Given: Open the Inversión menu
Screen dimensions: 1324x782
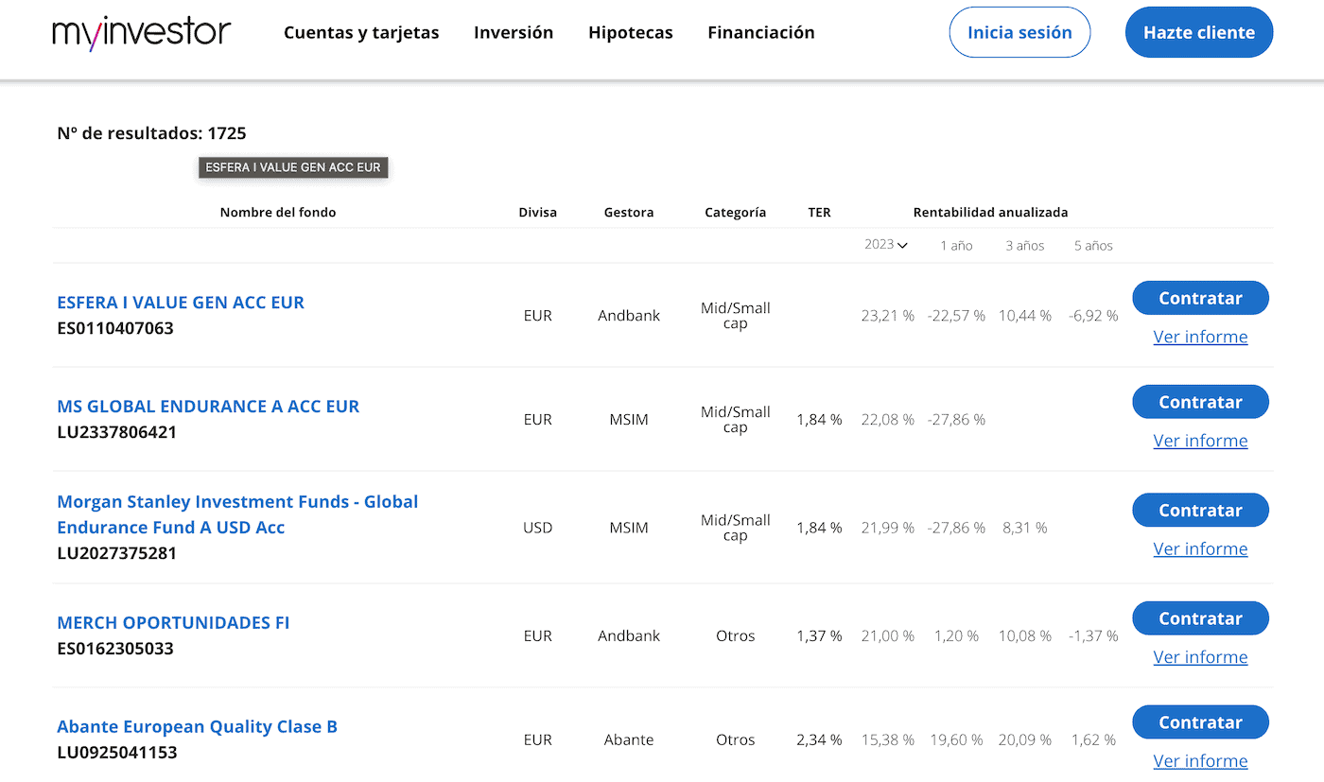Looking at the screenshot, I should tap(514, 32).
